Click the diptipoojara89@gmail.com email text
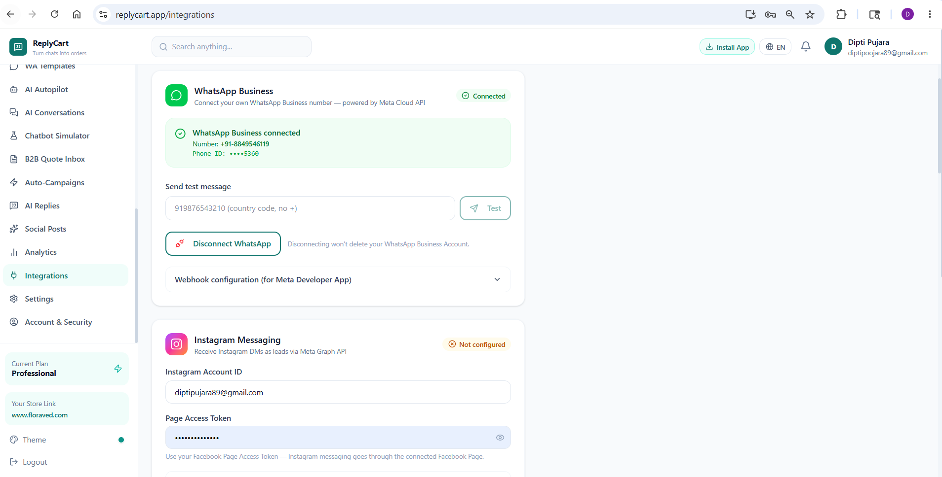942x477 pixels. coord(888,53)
